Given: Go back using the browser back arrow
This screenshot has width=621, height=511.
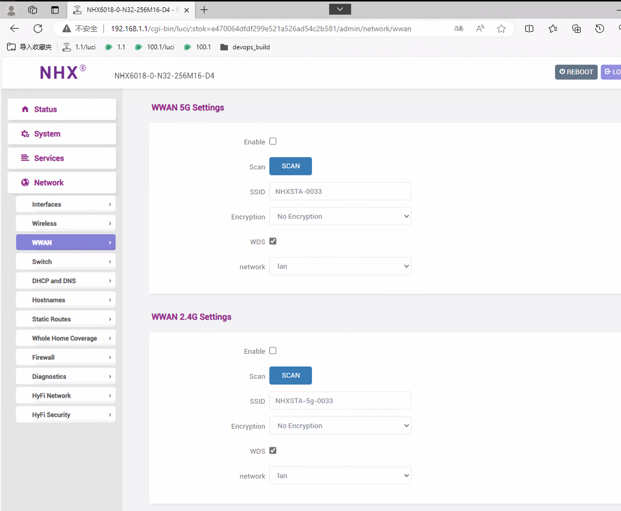Looking at the screenshot, I should (x=14, y=29).
